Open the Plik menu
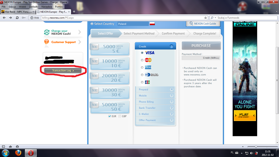The image size is (279, 157). coord(4,7)
